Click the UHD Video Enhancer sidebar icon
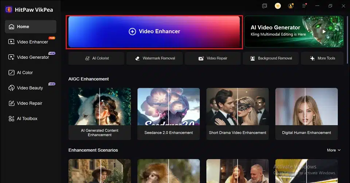350x183 pixels. coord(11,42)
